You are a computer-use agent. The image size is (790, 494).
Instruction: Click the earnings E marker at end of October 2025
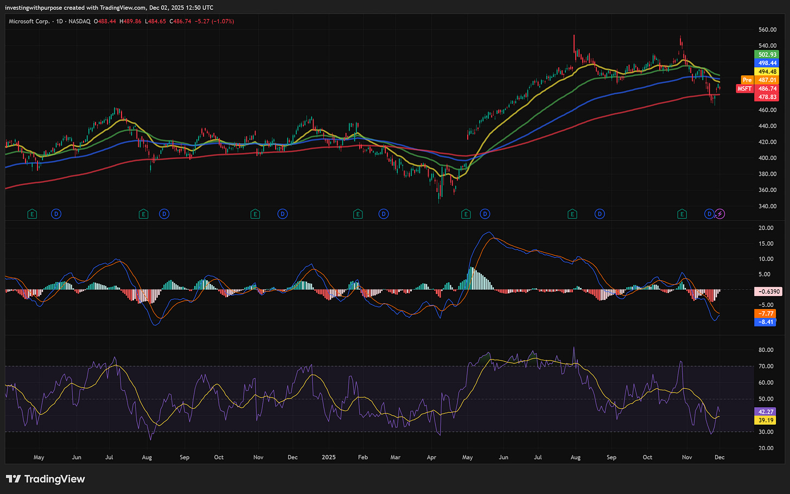682,214
